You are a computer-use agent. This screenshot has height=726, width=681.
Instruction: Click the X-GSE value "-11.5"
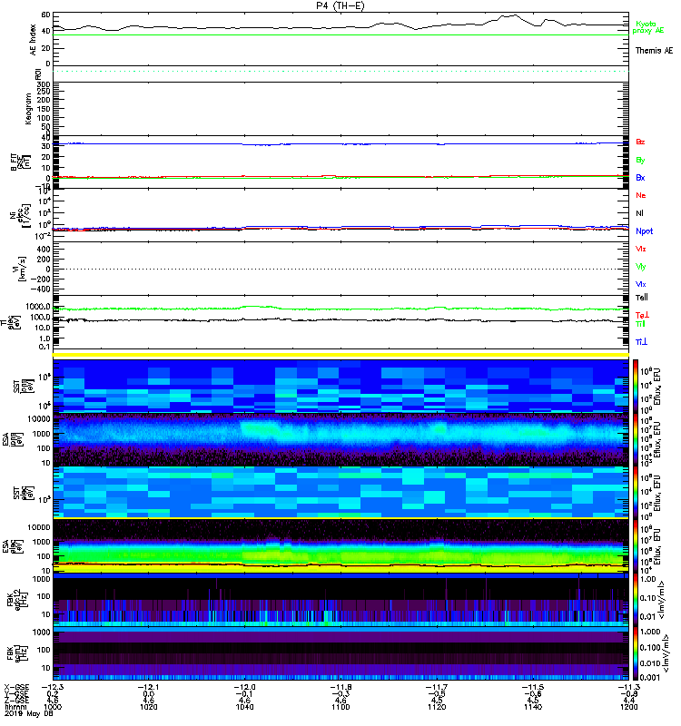click(x=533, y=687)
